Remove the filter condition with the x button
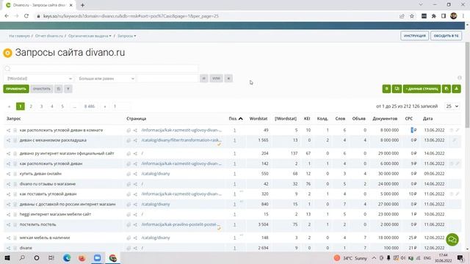470x264 pixels. (x=228, y=78)
